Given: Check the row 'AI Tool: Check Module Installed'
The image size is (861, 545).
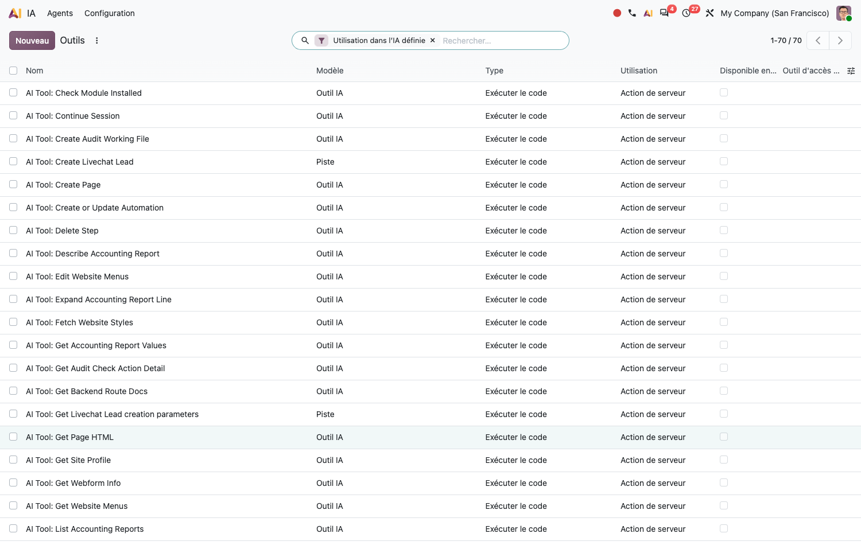Looking at the screenshot, I should 13,92.
